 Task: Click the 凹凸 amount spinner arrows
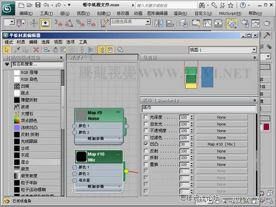pos(192,144)
